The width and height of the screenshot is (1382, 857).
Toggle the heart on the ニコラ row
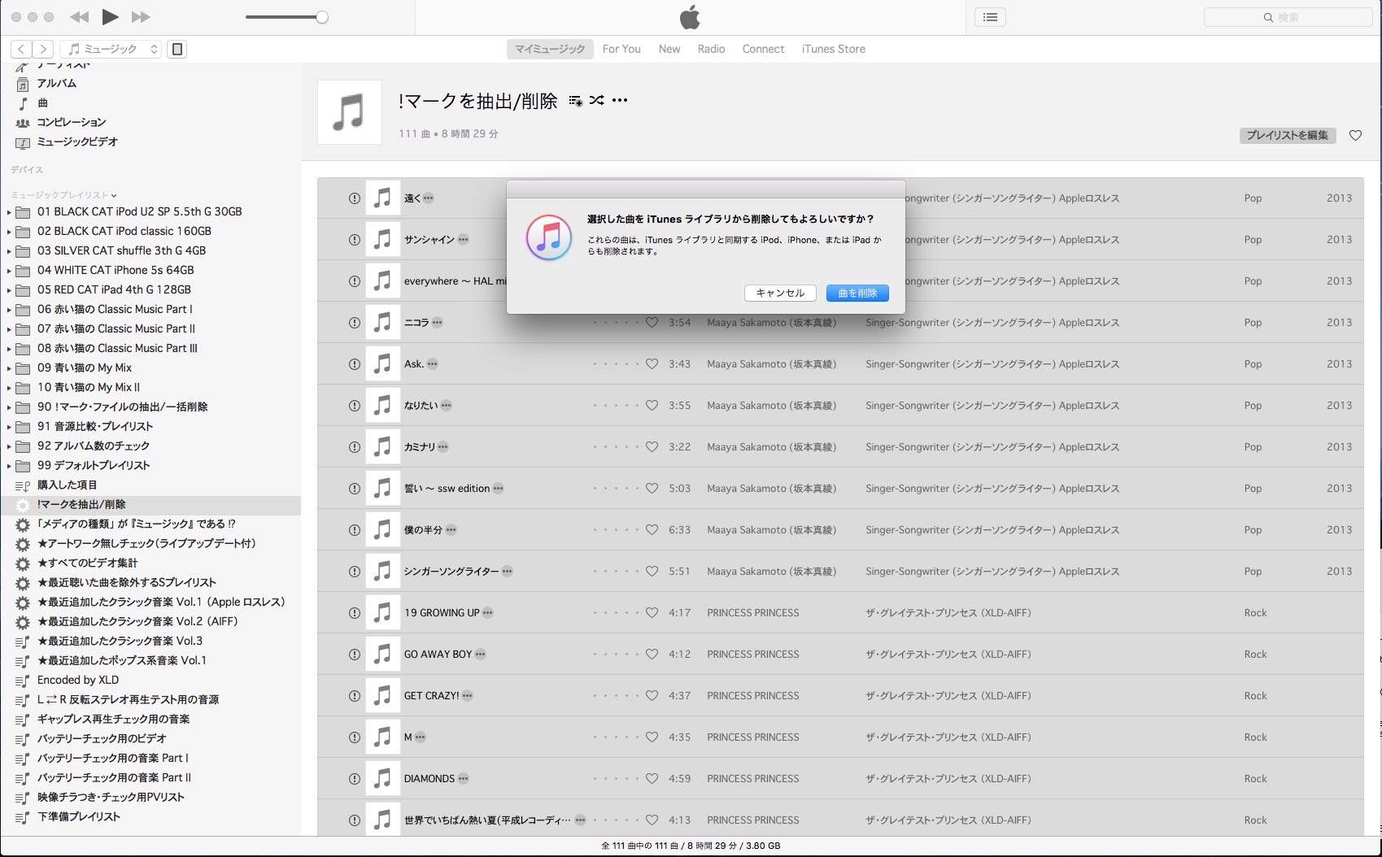[652, 323]
